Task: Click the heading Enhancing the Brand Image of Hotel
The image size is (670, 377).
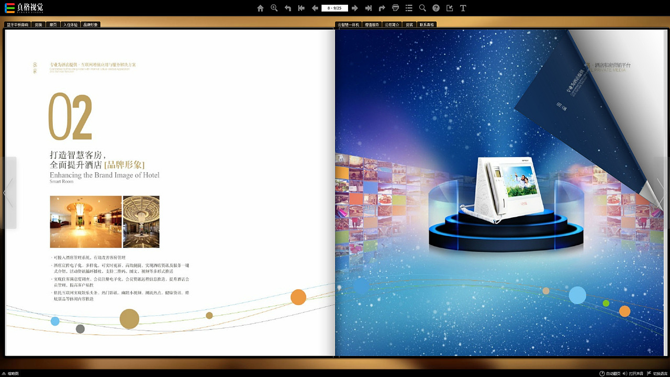Action: pyautogui.click(x=105, y=175)
